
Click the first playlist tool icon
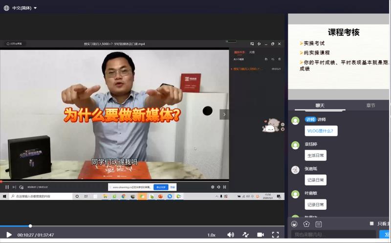pyautogui.click(x=266, y=59)
